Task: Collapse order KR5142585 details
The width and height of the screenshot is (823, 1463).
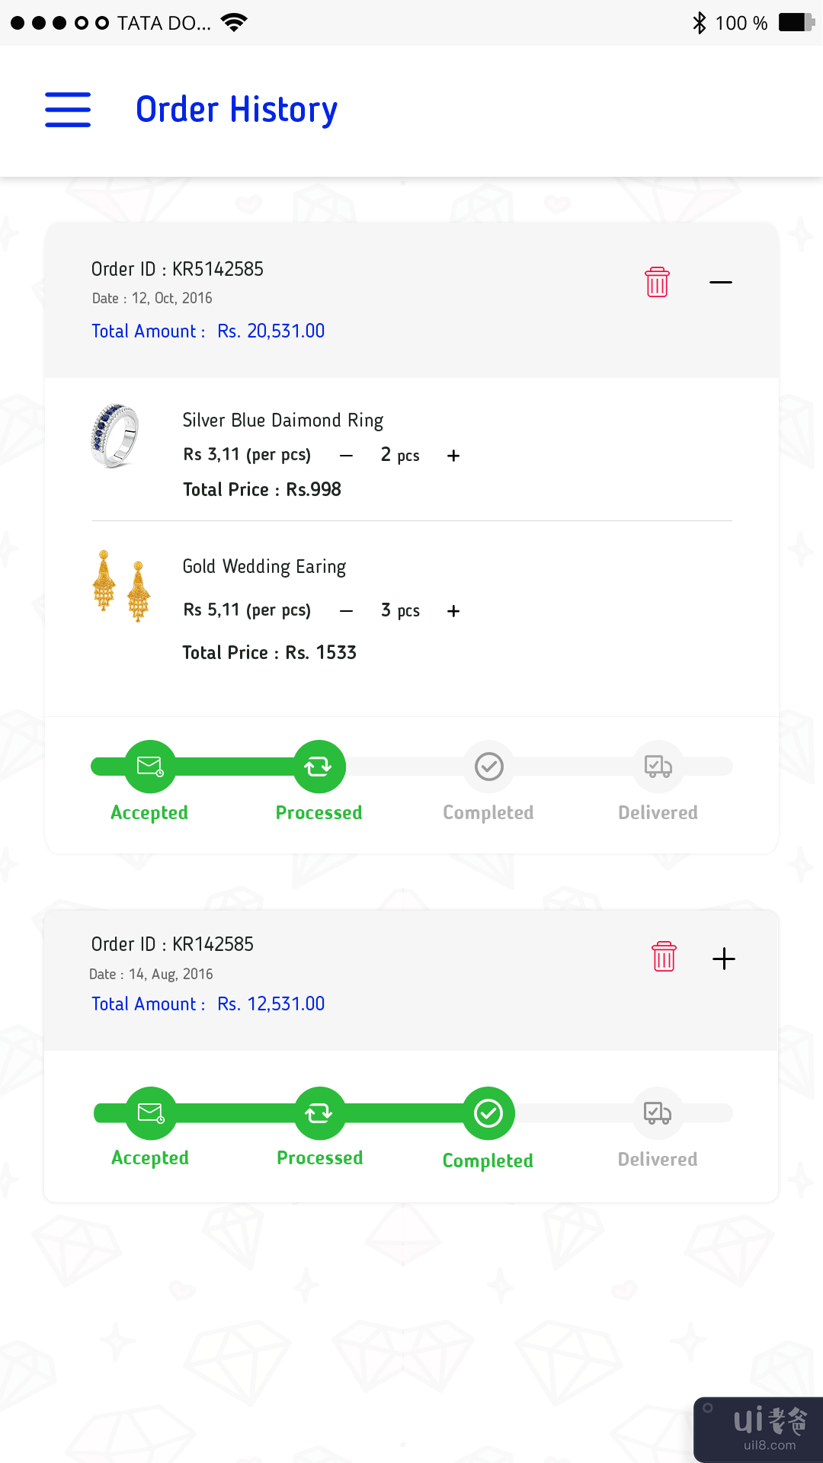Action: pos(720,282)
